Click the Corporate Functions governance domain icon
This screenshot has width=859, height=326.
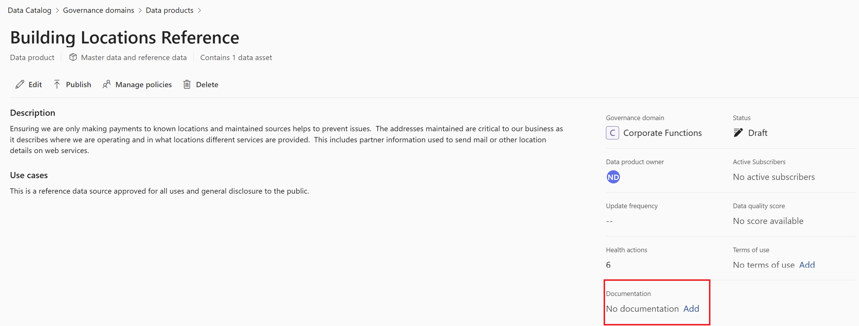611,132
